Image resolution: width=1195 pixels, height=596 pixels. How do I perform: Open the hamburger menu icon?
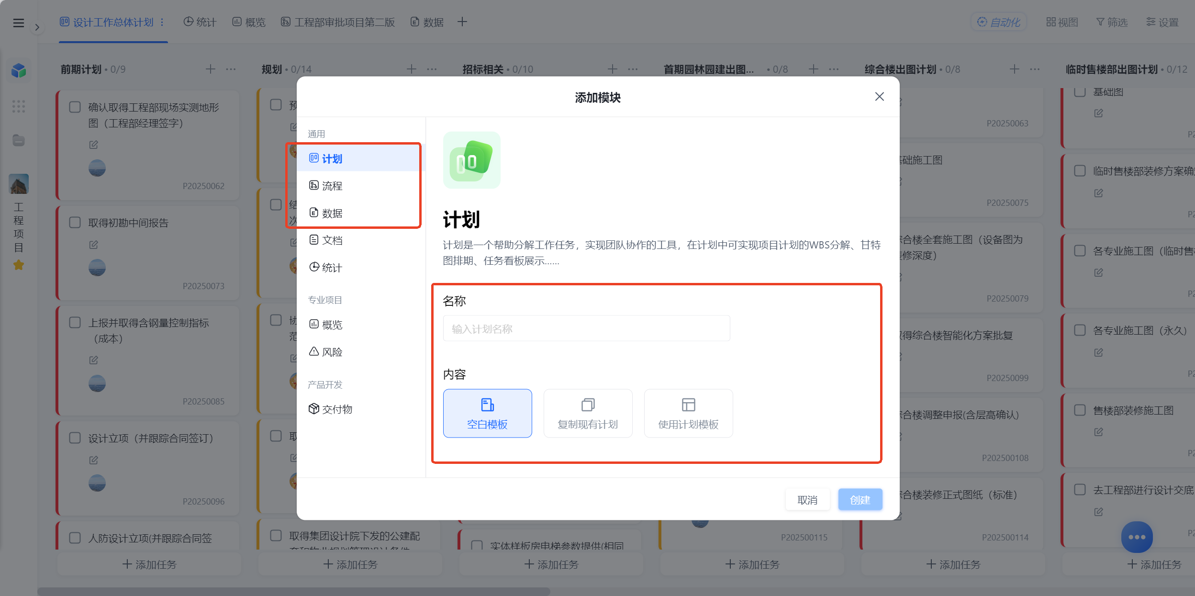coord(18,22)
